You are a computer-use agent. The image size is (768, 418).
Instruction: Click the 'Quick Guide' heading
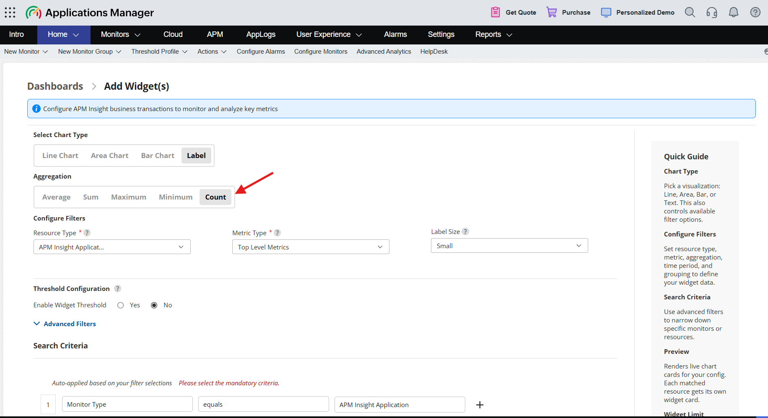point(686,156)
